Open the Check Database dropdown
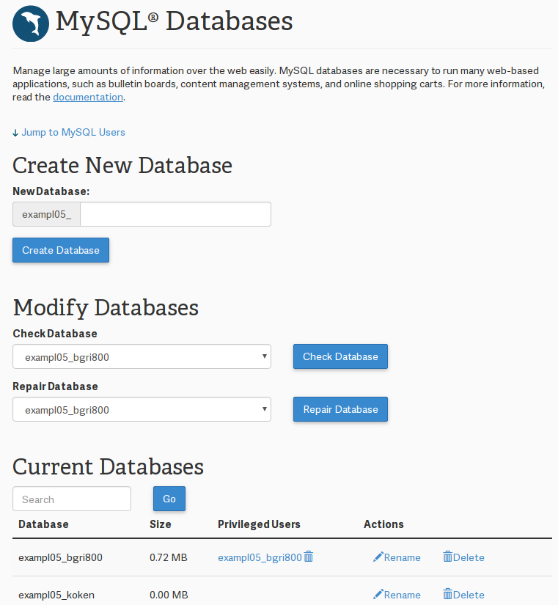 [142, 357]
